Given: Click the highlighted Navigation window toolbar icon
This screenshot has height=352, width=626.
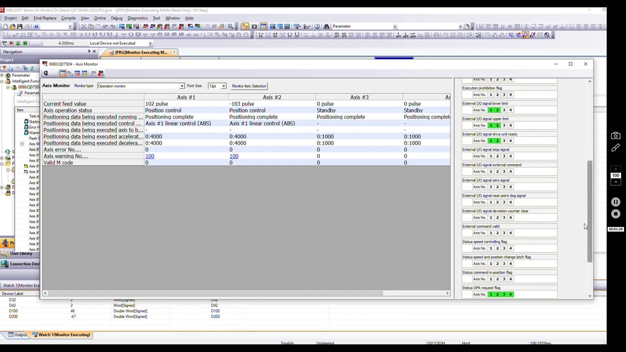Looking at the screenshot, I should pyautogui.click(x=245, y=26).
